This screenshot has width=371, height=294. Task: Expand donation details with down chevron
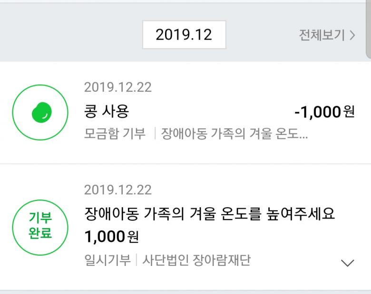click(x=348, y=263)
